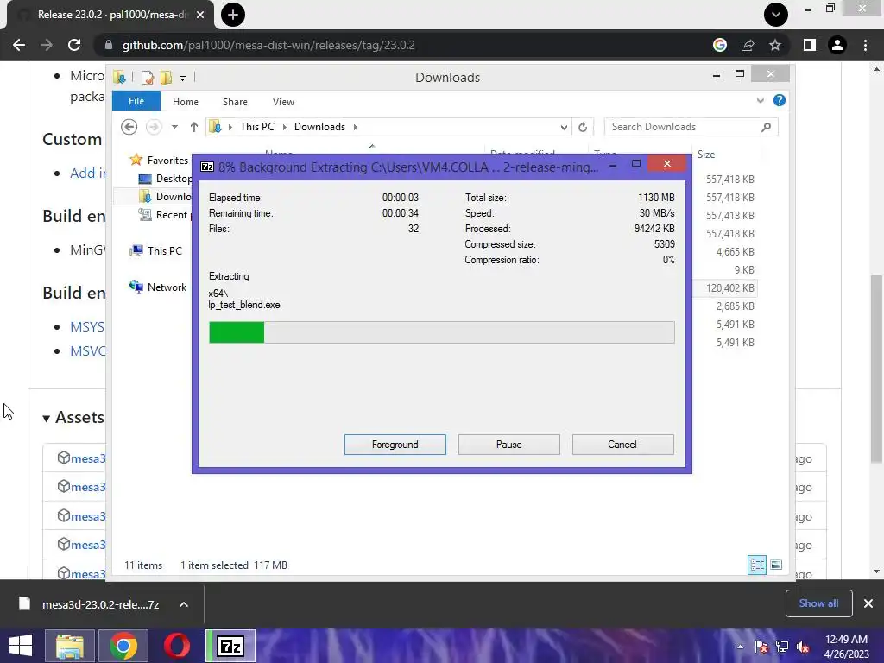Bookmark this page with star icon

click(x=775, y=45)
